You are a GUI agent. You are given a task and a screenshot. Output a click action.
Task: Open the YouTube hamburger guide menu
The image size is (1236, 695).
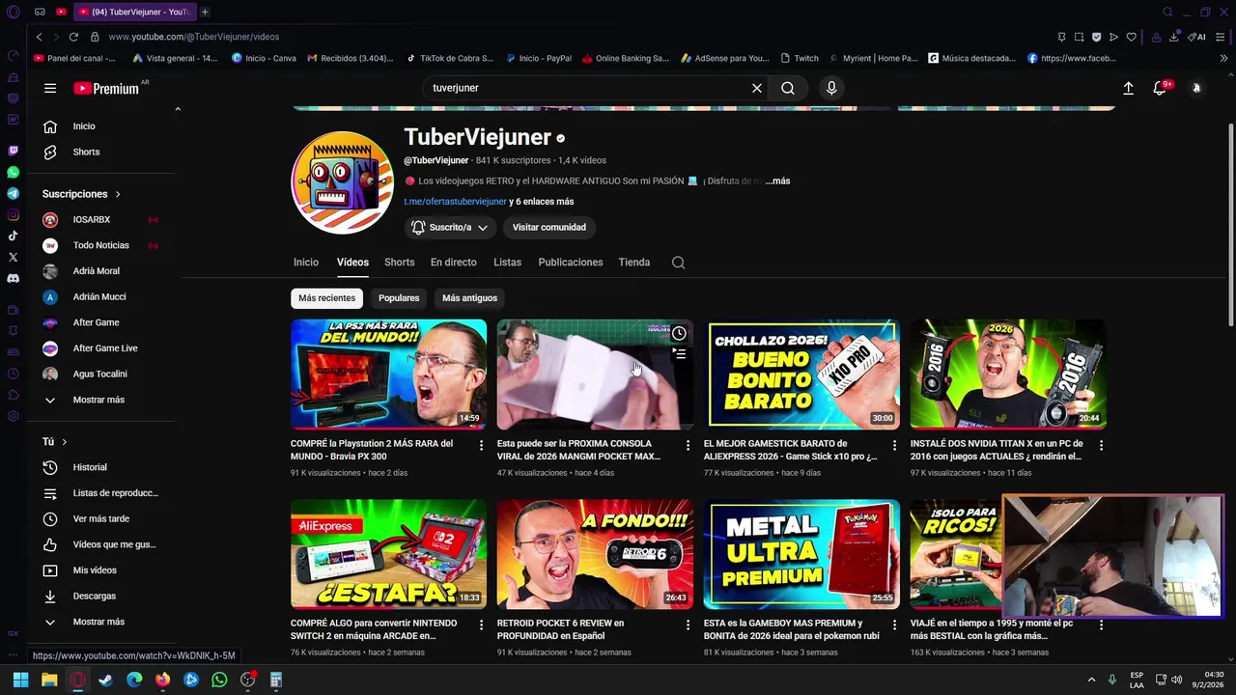(50, 88)
